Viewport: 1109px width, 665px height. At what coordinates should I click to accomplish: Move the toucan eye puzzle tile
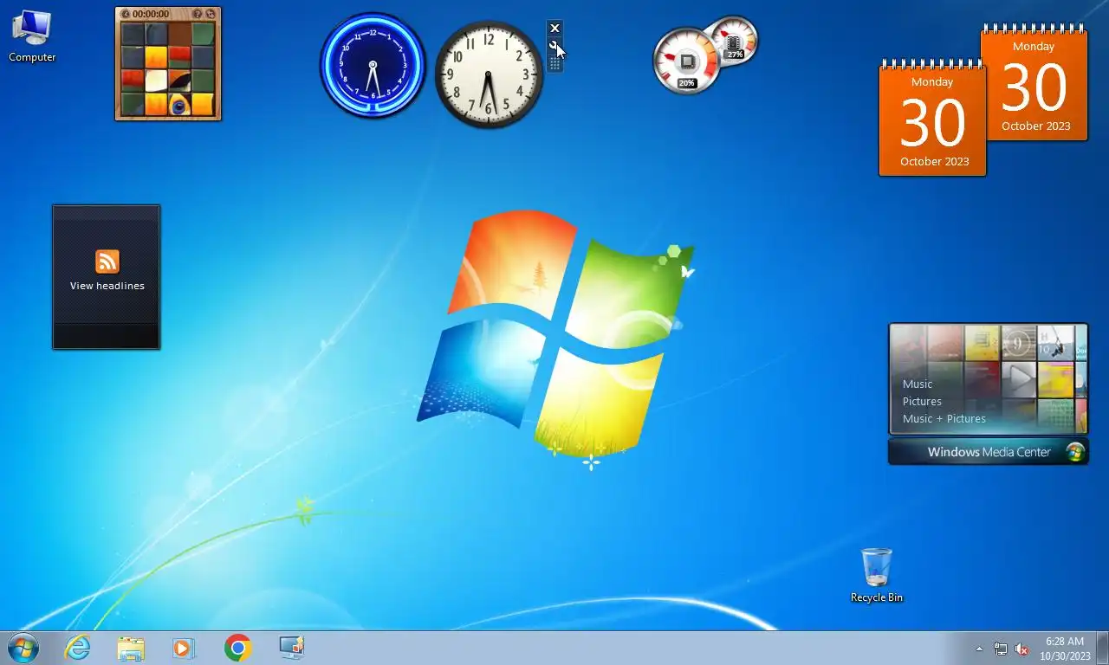point(179,105)
